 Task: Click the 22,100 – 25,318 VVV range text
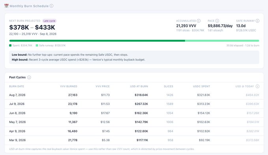coord(23,34)
